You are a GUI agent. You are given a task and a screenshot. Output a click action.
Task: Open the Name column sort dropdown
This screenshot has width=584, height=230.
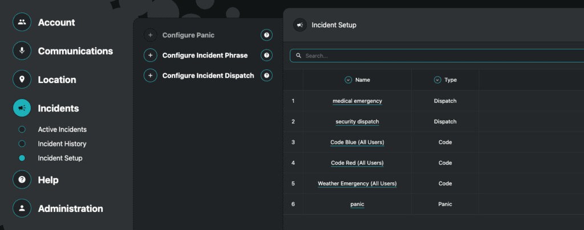(348, 80)
